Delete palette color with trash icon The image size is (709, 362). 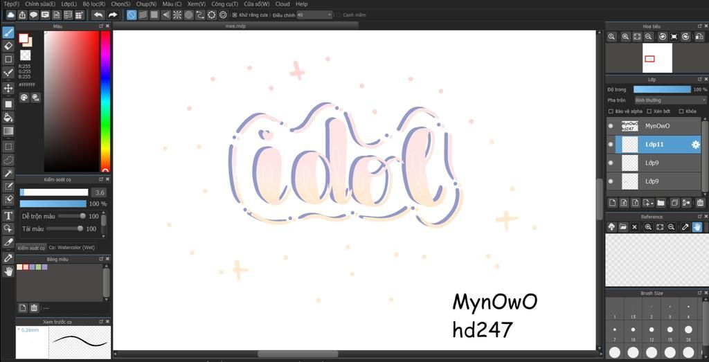pos(34,308)
